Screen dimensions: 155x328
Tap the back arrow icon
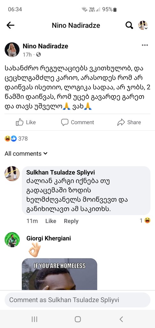[11, 25]
